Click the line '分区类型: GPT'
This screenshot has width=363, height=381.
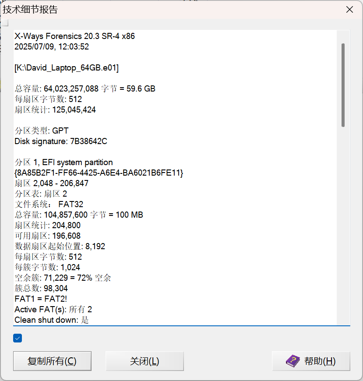(42, 131)
